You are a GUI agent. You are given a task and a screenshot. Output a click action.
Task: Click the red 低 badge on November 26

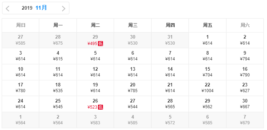tap(101, 107)
